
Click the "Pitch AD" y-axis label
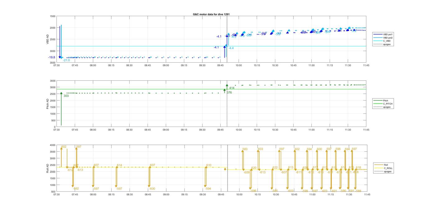(x=48, y=104)
